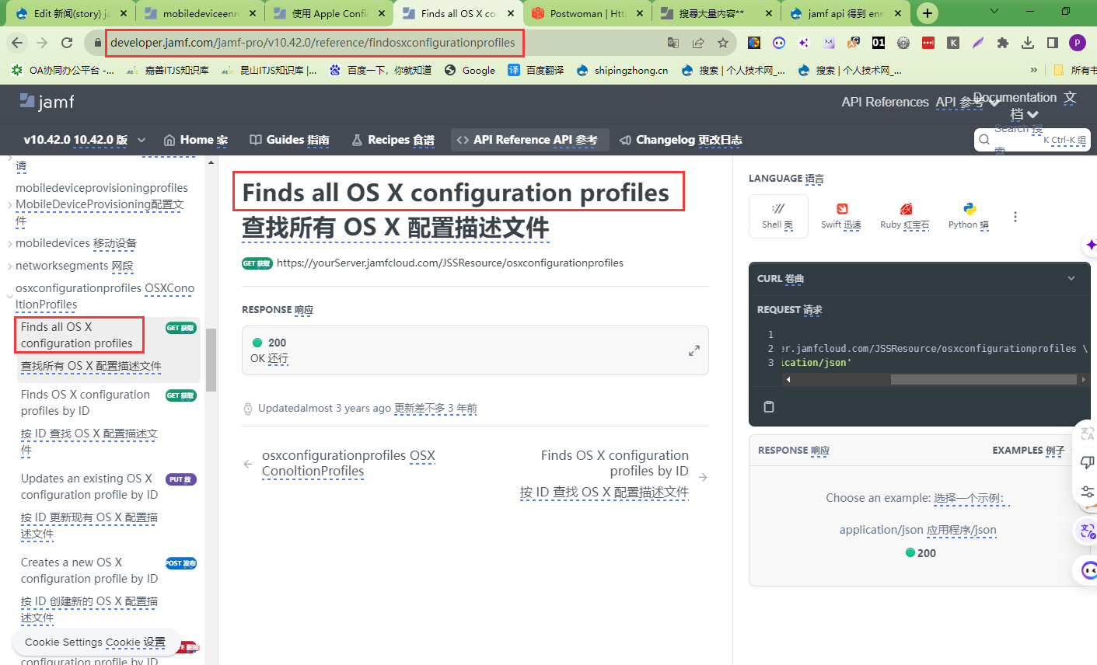Copy the cURL request to clipboard

point(769,406)
